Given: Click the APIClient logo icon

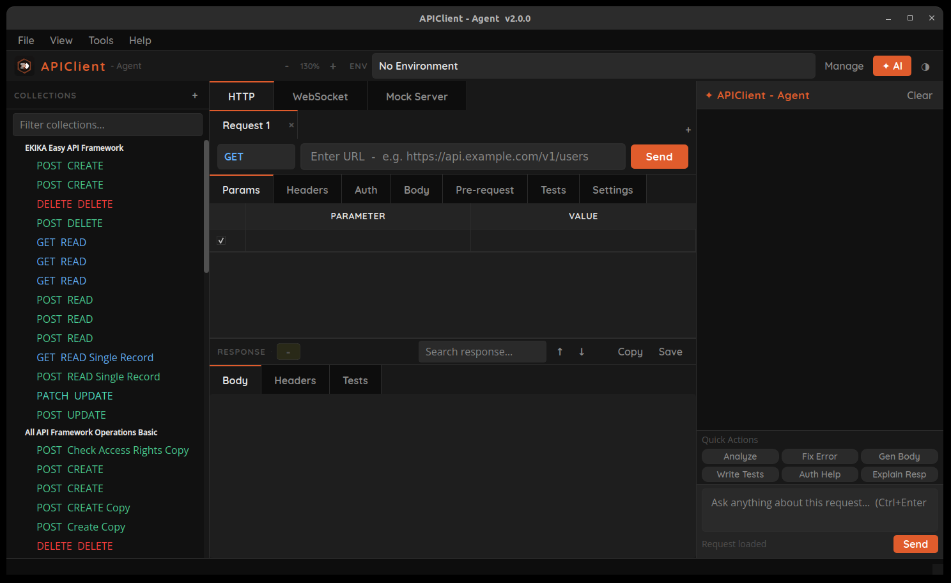Looking at the screenshot, I should (x=24, y=66).
